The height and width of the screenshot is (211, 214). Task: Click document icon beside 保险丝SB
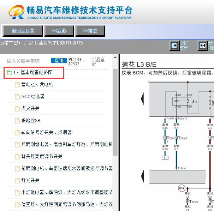pos(17,121)
